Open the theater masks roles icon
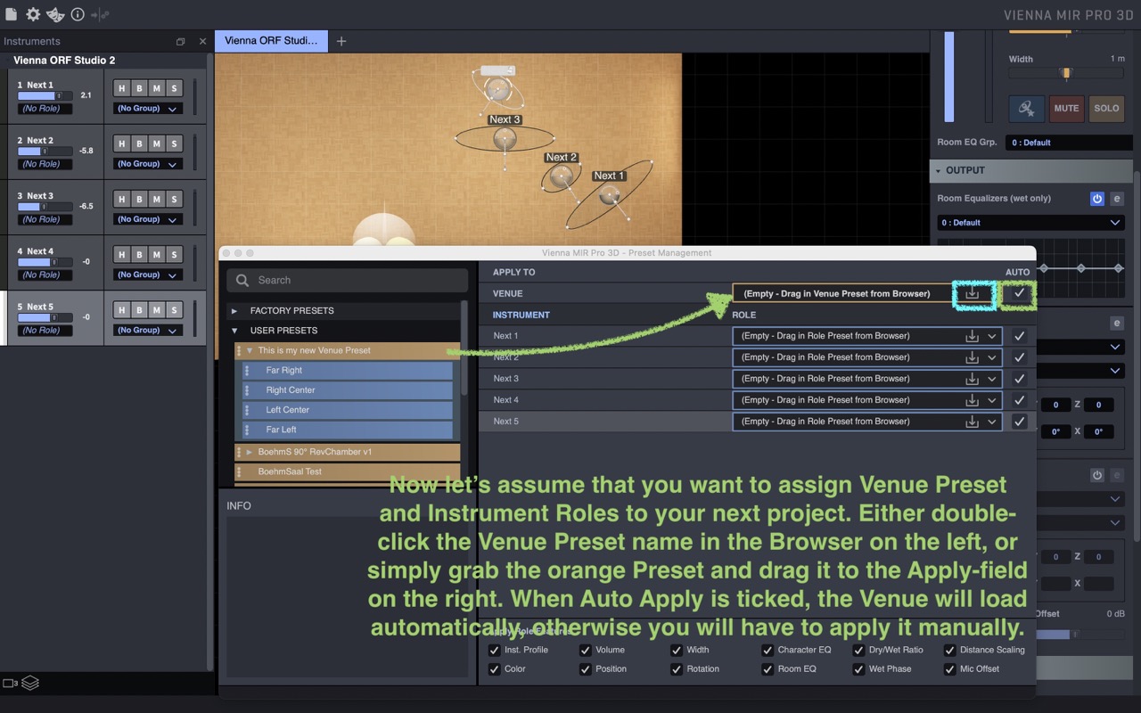The height and width of the screenshot is (713, 1141). click(x=55, y=14)
